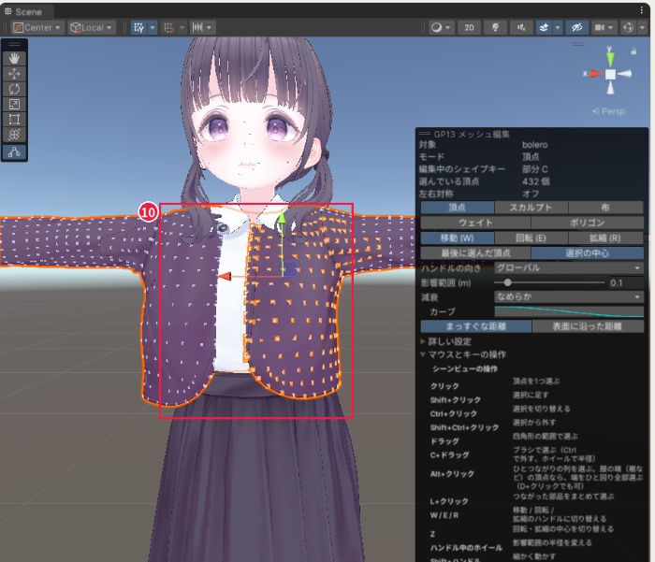This screenshot has width=655, height=562.
Task: Open ハンドルの向き グローバル dropdown
Action: (x=569, y=267)
